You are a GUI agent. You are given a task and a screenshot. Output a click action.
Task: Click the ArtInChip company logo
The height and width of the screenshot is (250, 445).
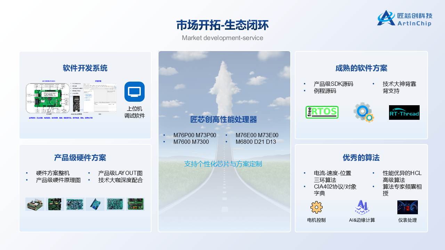coord(404,18)
